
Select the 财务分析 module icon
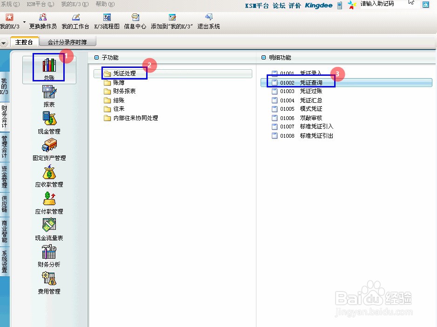tap(49, 256)
